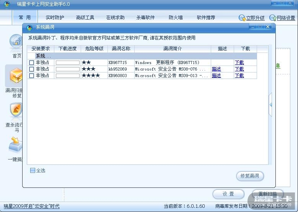
Task: Click the four-star danger rating
Action: coord(91,76)
